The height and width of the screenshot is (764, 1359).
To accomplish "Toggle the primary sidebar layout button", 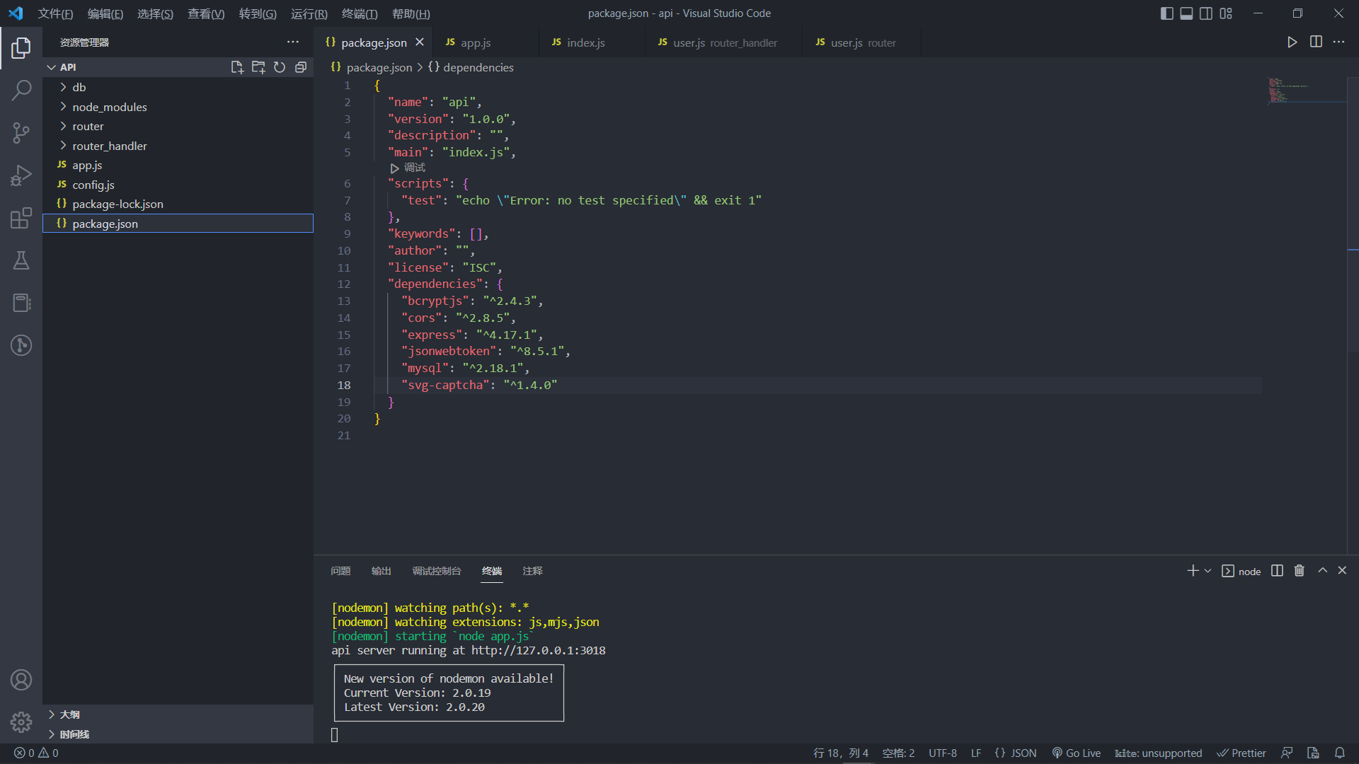I will coord(1167,13).
